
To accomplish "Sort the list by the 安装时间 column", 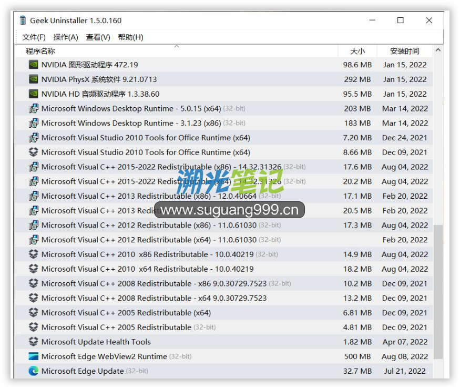I will coord(404,51).
